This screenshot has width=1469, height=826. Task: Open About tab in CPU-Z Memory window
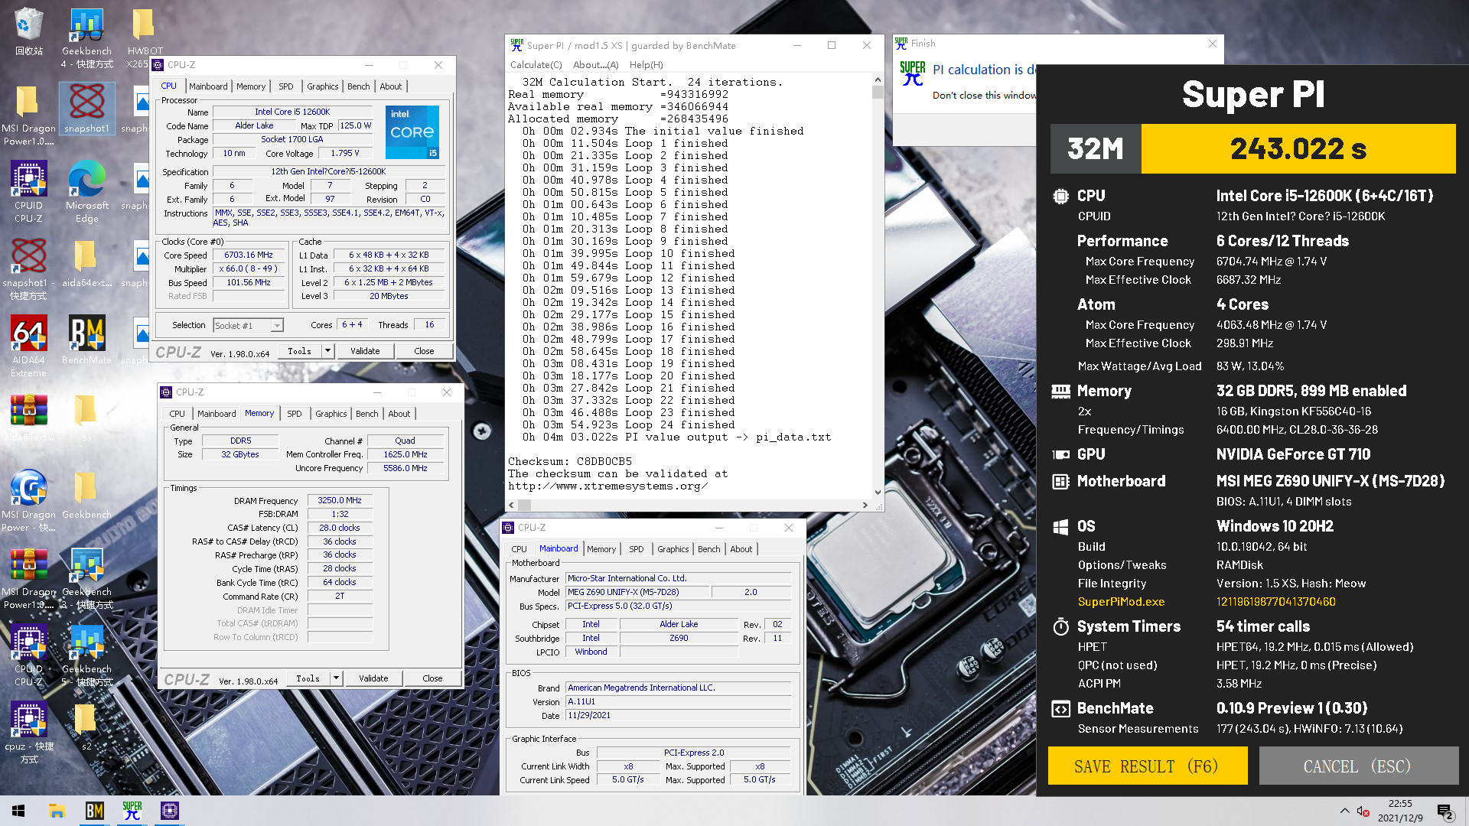pyautogui.click(x=399, y=414)
